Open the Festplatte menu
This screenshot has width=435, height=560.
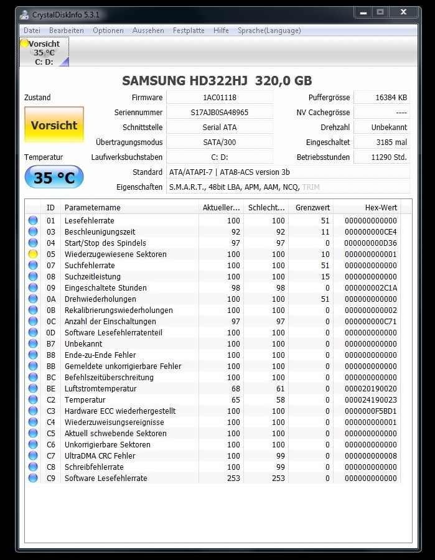(189, 30)
